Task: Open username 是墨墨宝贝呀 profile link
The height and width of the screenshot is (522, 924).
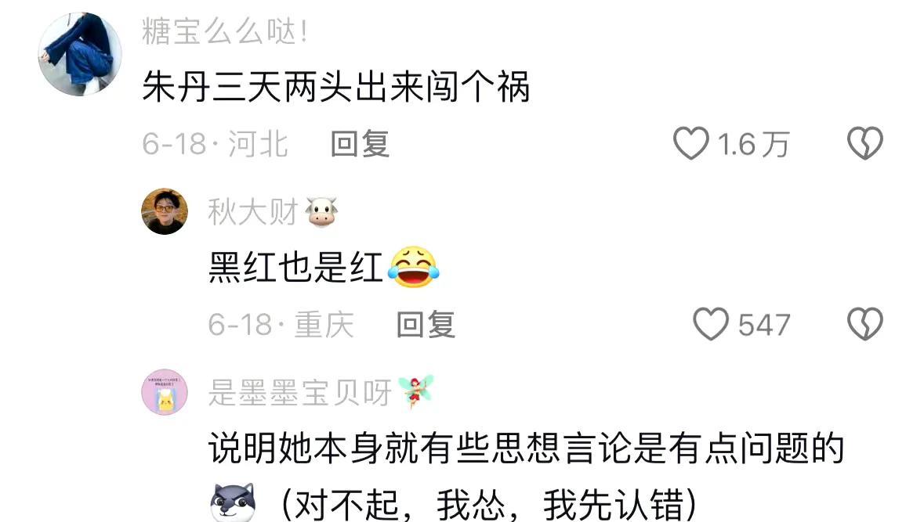Action: [300, 393]
